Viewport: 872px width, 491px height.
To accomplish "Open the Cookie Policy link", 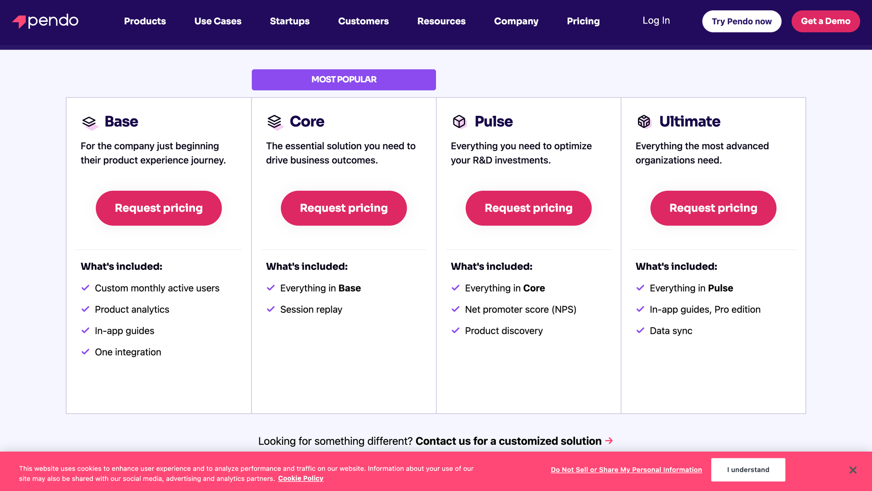I will point(301,478).
